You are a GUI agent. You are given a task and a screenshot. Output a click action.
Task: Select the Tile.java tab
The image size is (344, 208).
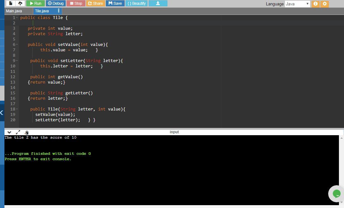click(42, 11)
